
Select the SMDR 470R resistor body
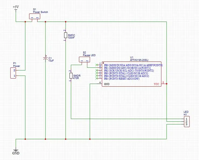pos(71,76)
